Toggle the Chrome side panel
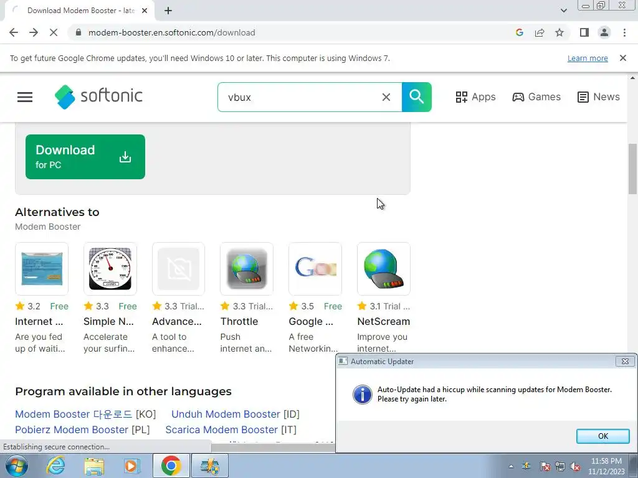Image resolution: width=638 pixels, height=478 pixels. click(x=584, y=32)
